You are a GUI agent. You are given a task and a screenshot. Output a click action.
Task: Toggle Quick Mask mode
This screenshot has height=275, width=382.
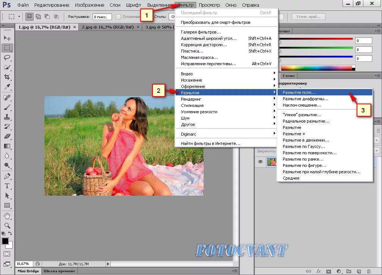tap(7, 254)
